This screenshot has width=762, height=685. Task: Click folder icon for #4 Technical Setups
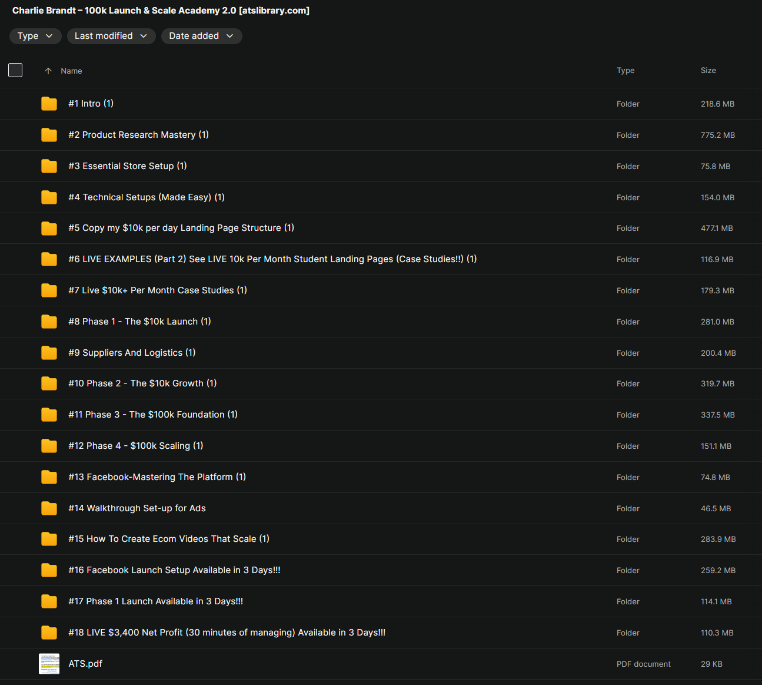pyautogui.click(x=49, y=197)
